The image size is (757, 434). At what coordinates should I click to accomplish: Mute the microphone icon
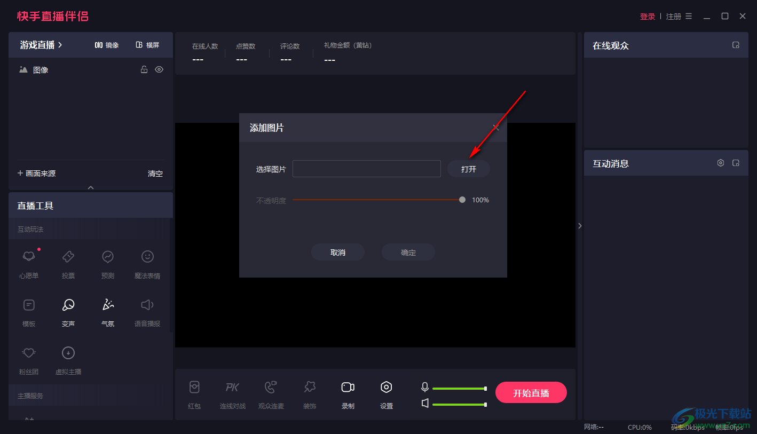(x=425, y=387)
